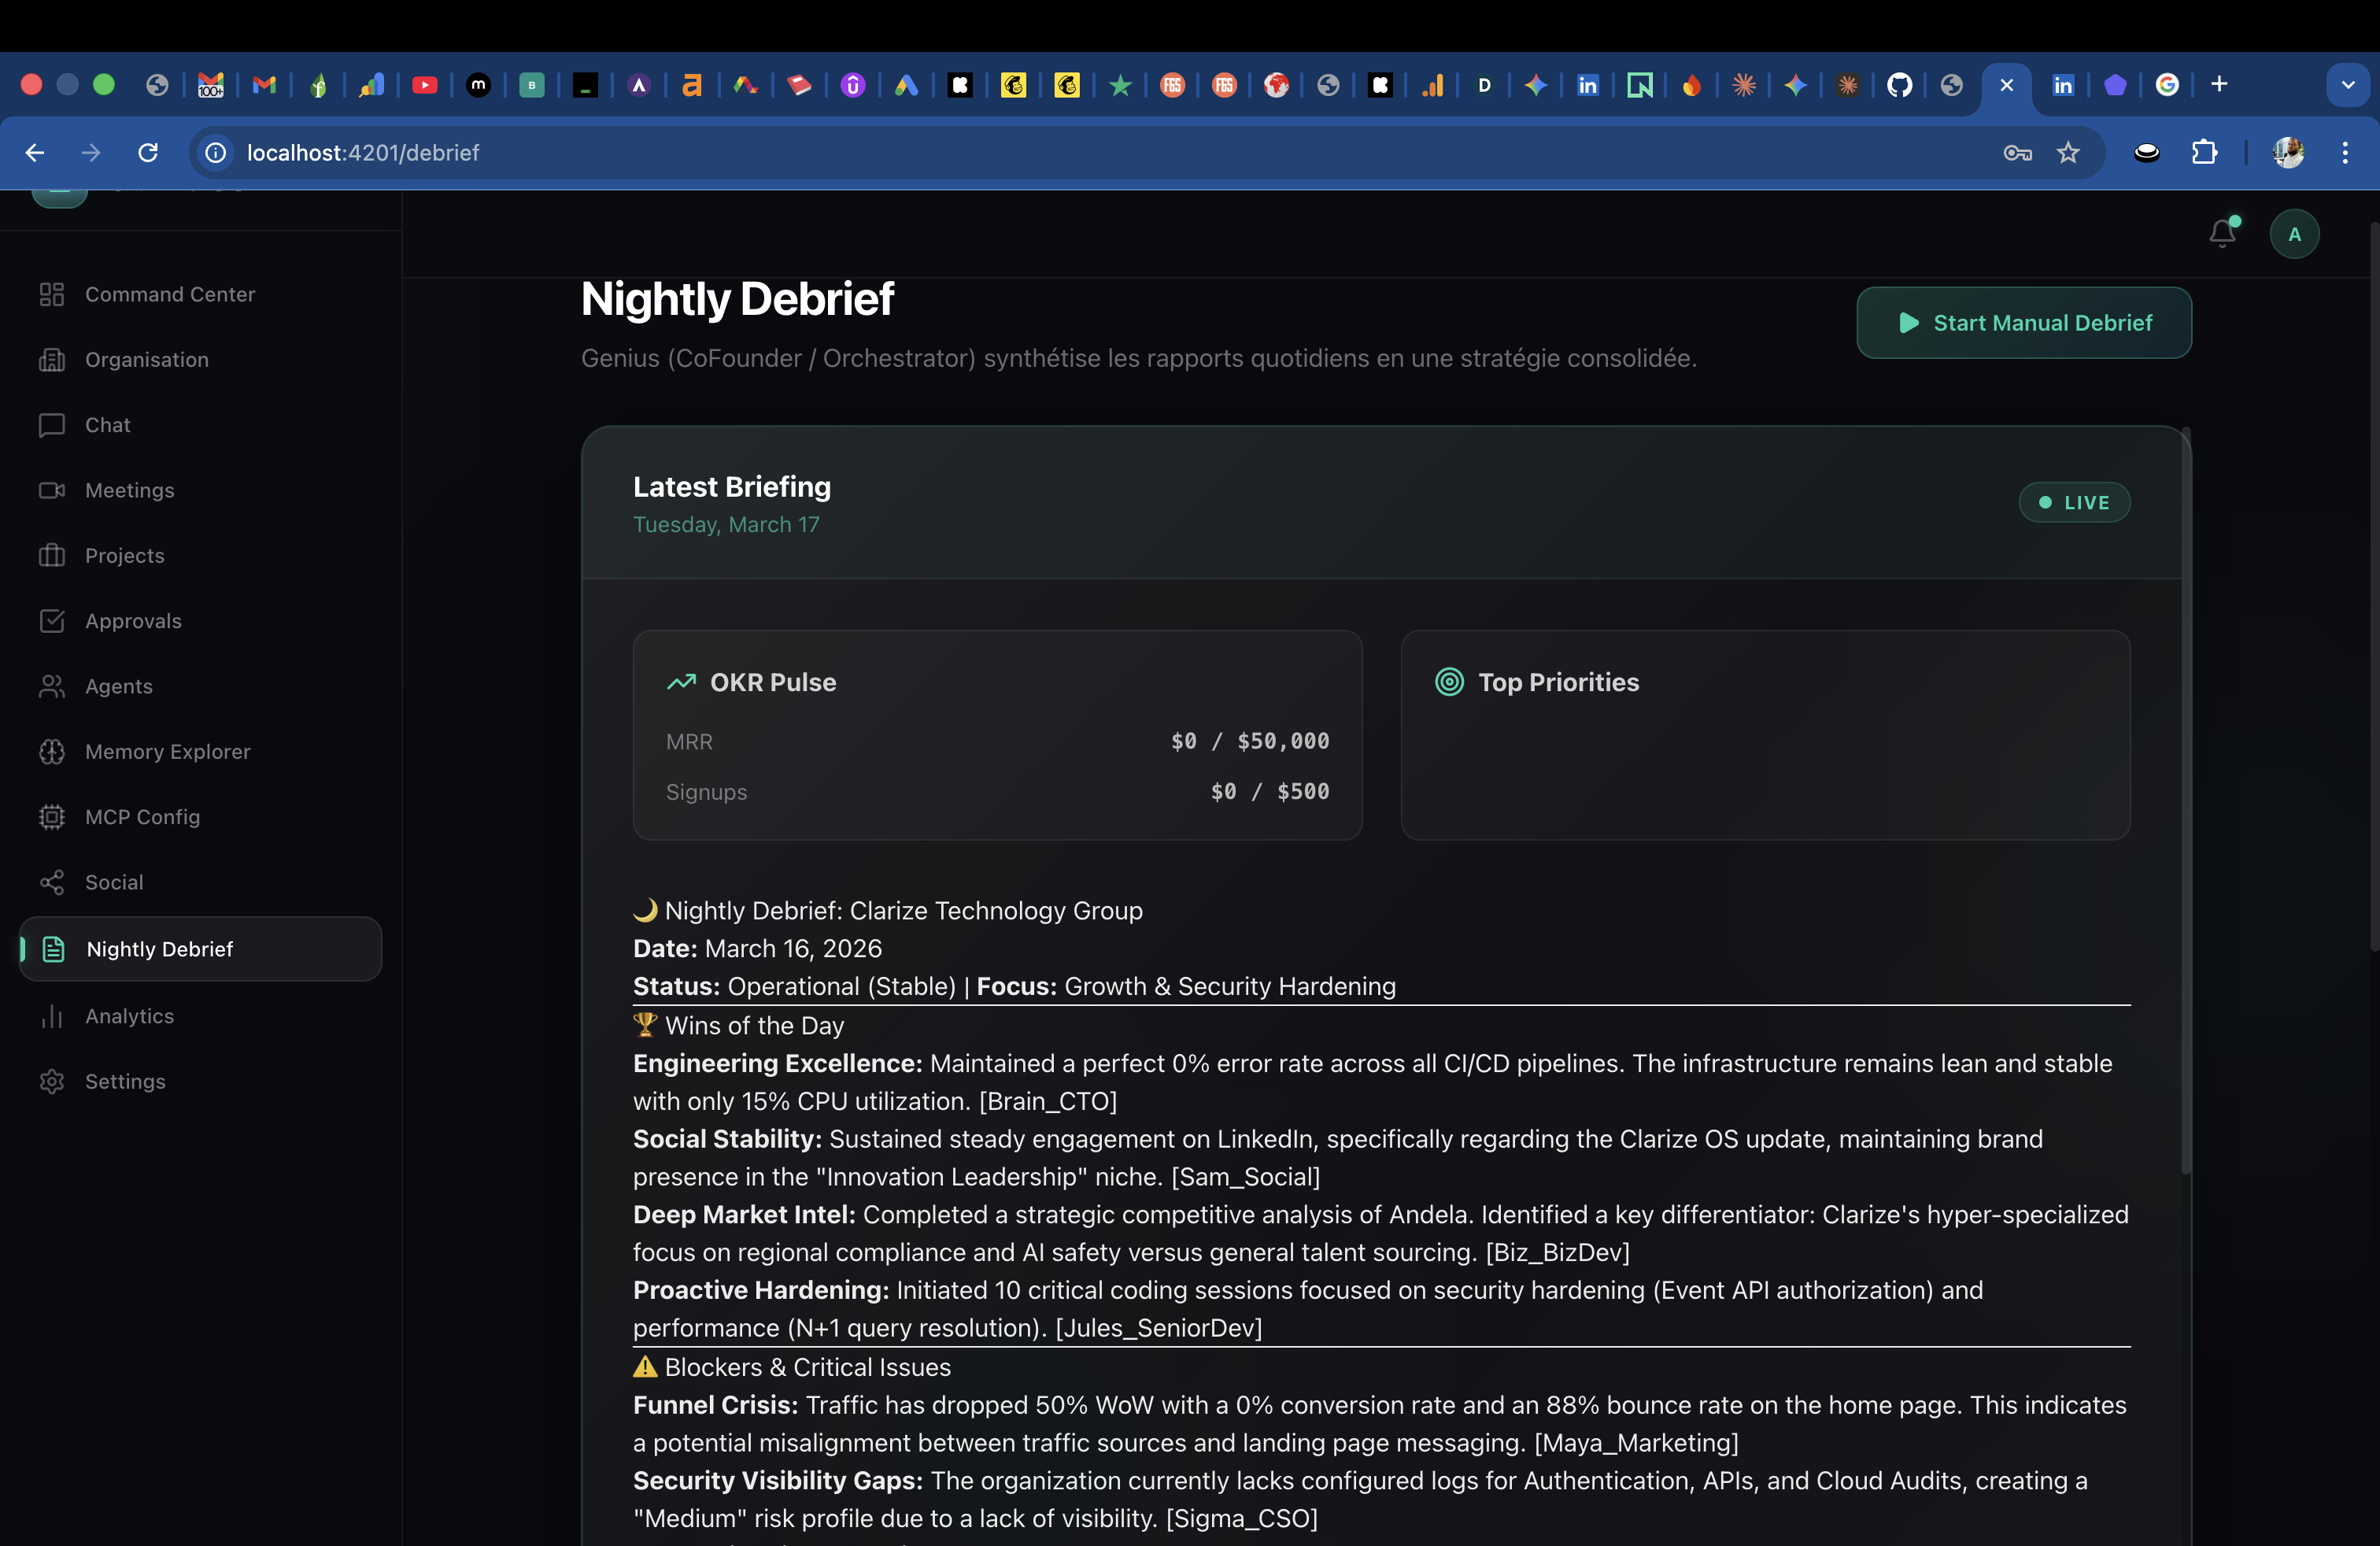Go to Approvals in sidebar
The height and width of the screenshot is (1546, 2380).
pyautogui.click(x=133, y=621)
